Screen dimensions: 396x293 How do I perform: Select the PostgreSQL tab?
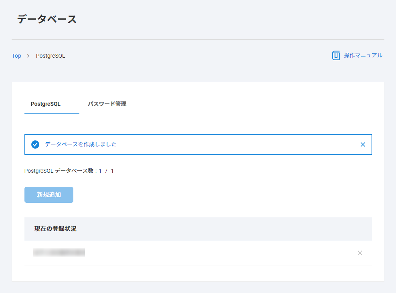click(x=46, y=104)
